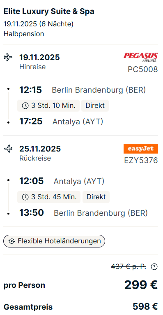Click the Hinreise date 19.11.2025

[39, 58]
